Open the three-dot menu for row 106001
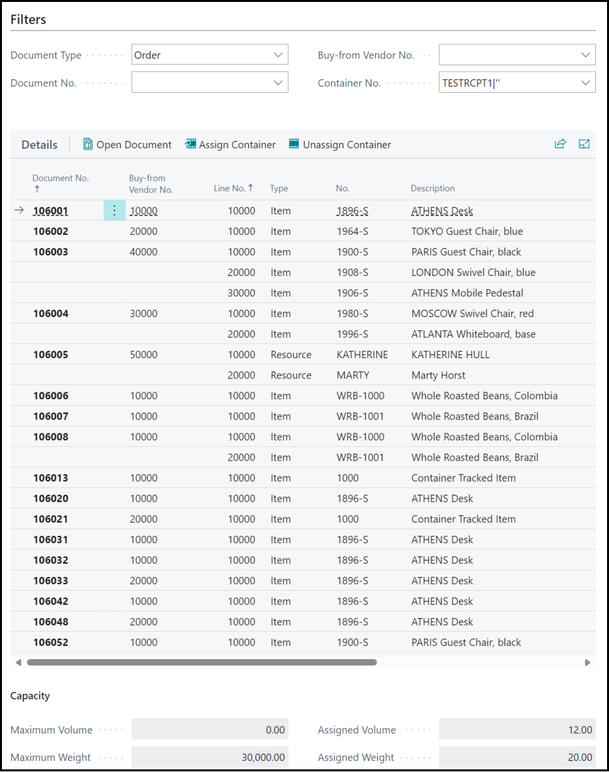Image resolution: width=609 pixels, height=772 pixels. point(114,211)
